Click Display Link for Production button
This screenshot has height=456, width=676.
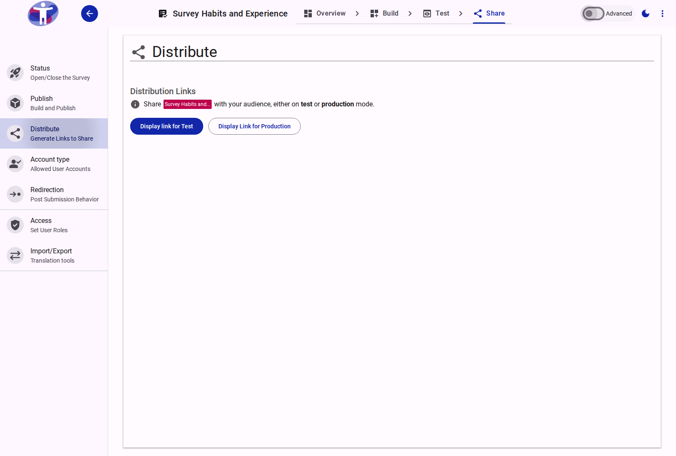coord(254,126)
